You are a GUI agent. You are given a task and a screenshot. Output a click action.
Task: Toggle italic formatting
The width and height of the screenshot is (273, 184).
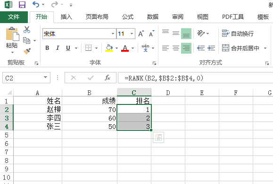(58, 48)
